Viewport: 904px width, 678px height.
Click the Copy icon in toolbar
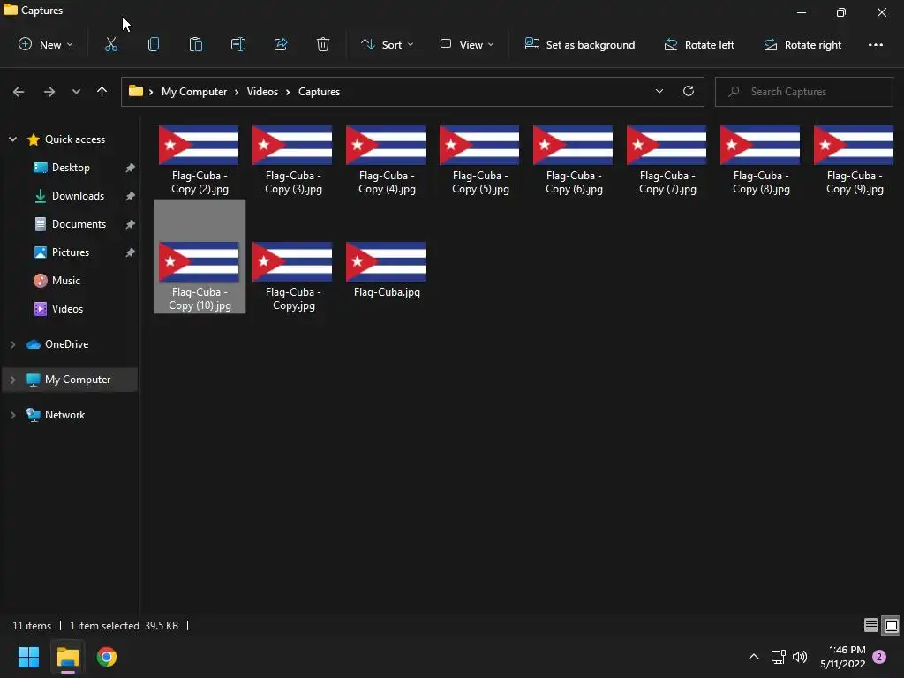point(154,44)
